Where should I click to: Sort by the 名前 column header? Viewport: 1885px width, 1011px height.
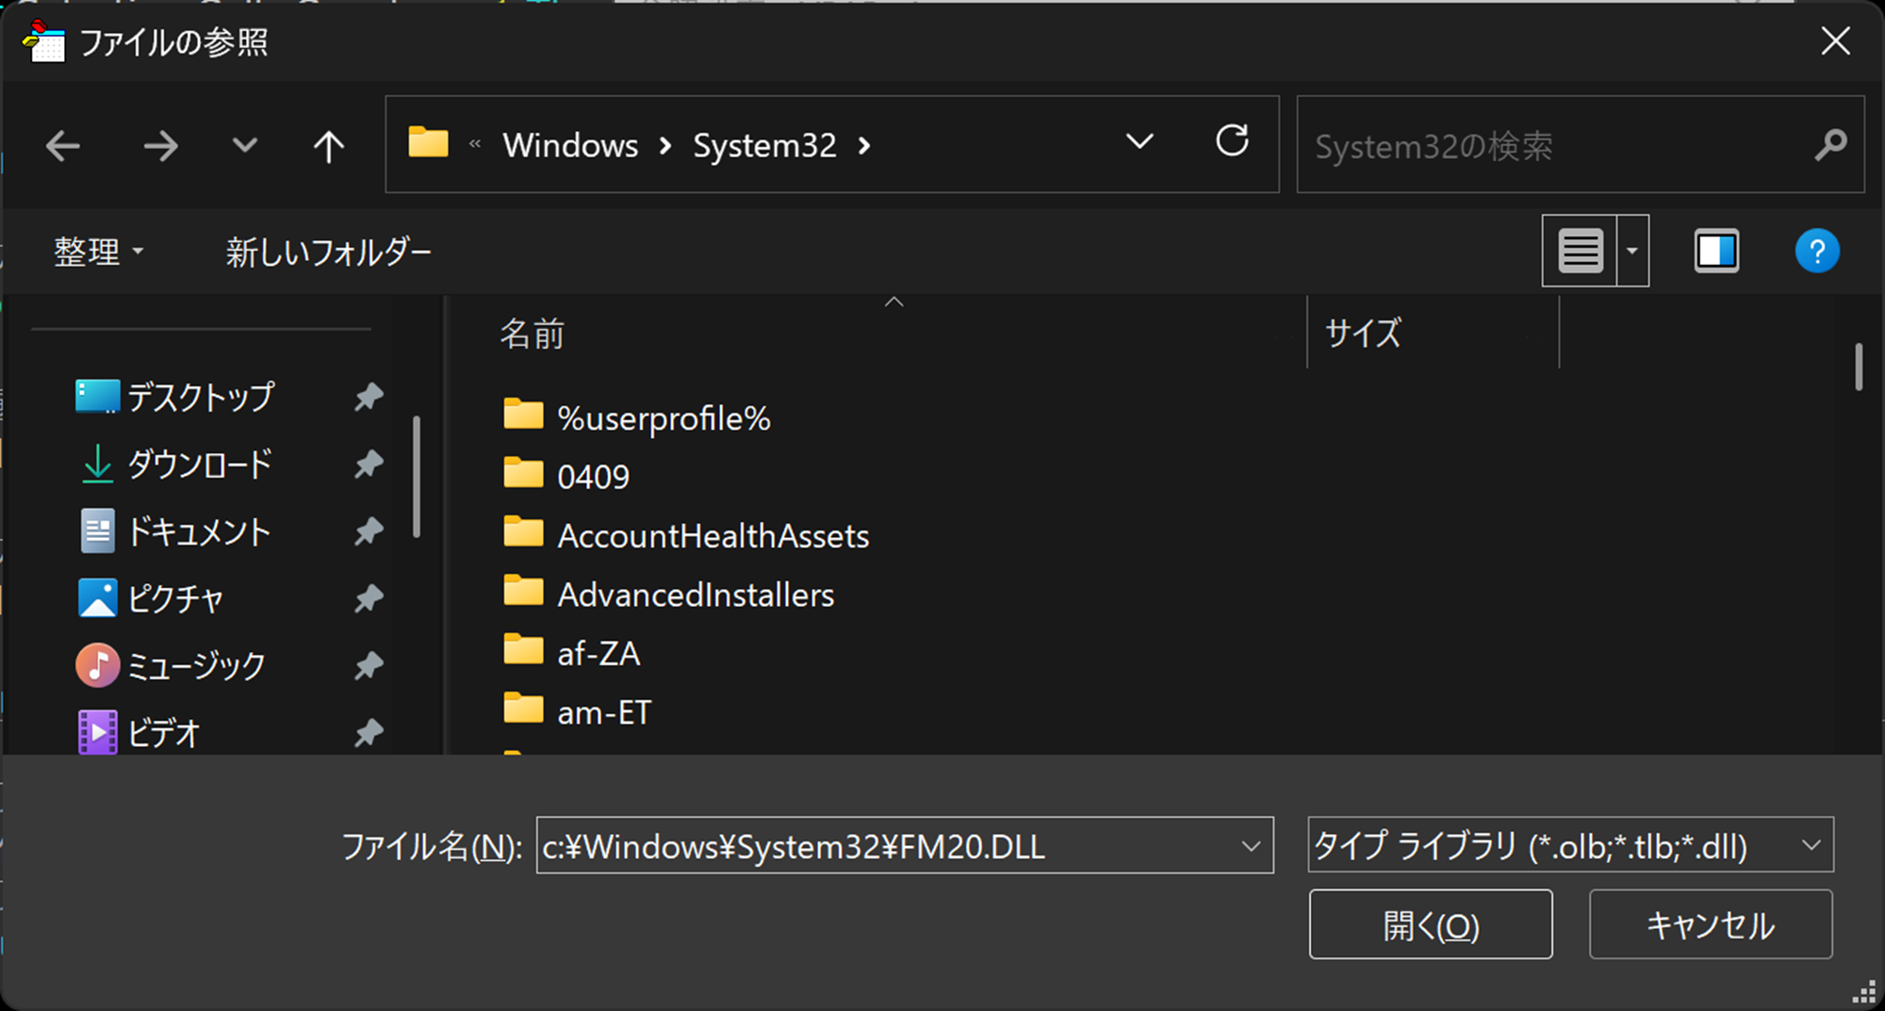click(533, 334)
